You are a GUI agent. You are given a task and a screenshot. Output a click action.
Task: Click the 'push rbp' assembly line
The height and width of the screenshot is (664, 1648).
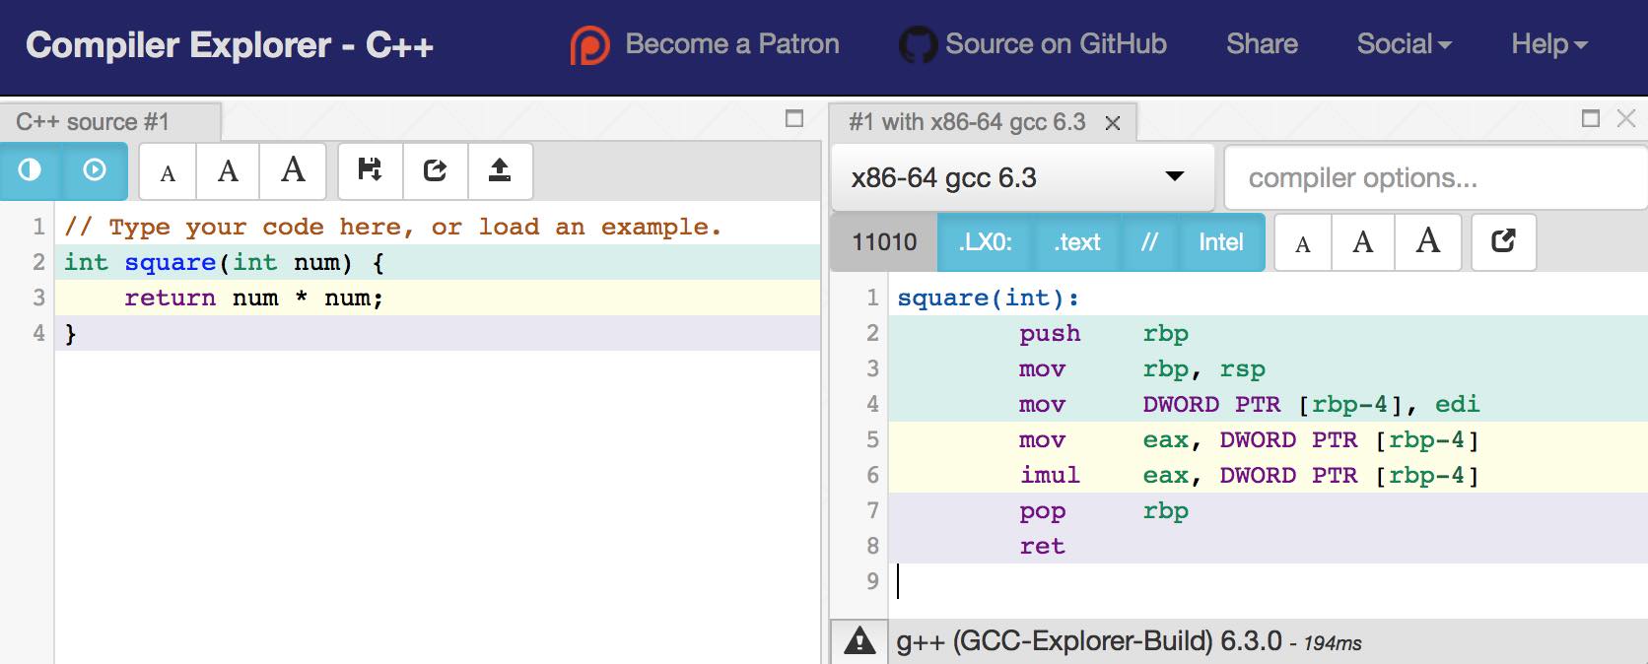(x=1104, y=333)
